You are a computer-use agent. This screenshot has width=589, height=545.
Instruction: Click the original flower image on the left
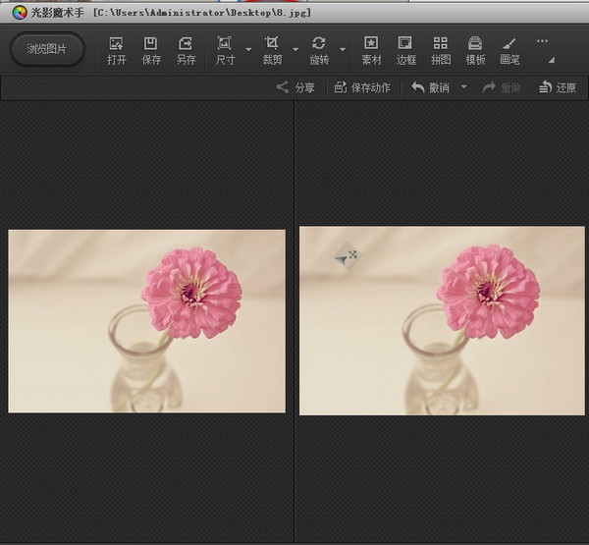[146, 321]
